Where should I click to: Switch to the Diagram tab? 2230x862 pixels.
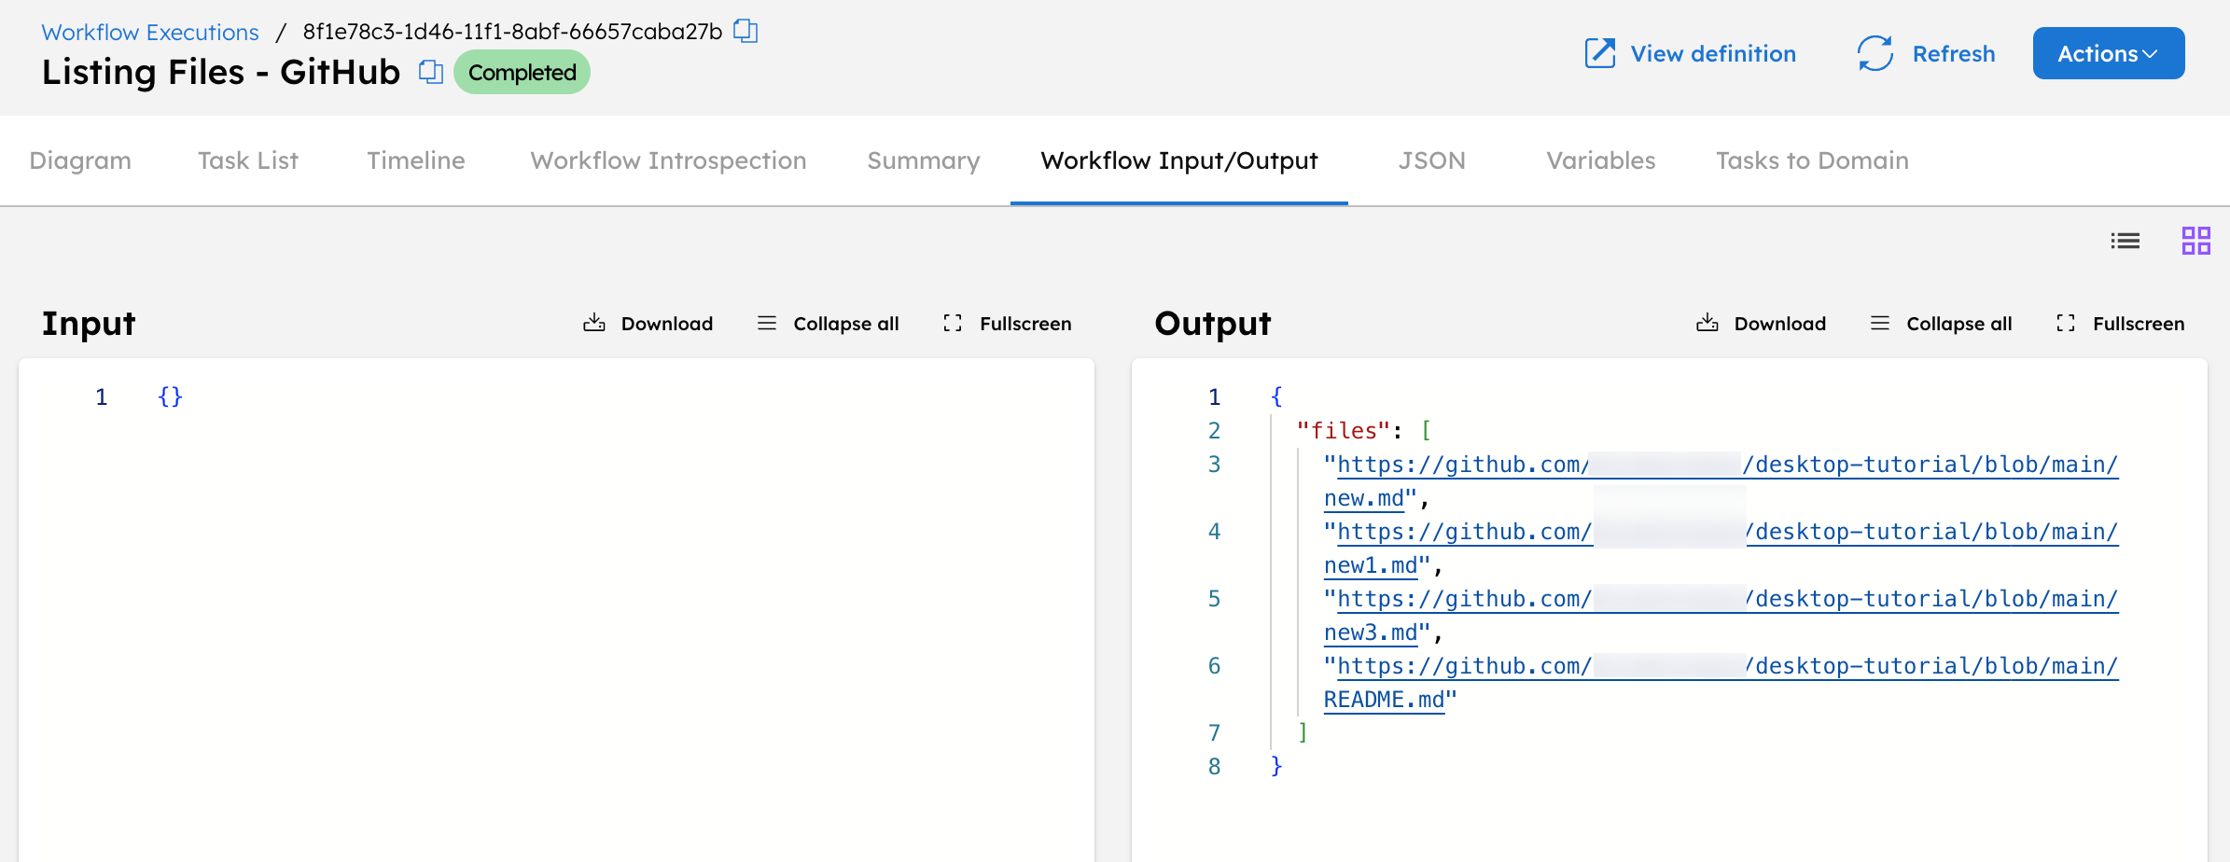[x=79, y=160]
